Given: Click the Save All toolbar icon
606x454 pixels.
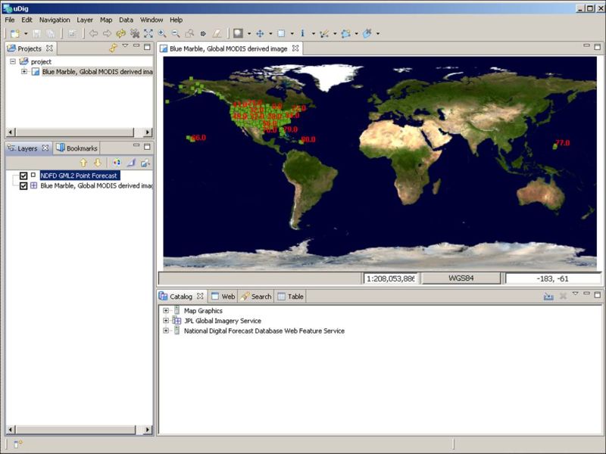Looking at the screenshot, I should [51, 33].
